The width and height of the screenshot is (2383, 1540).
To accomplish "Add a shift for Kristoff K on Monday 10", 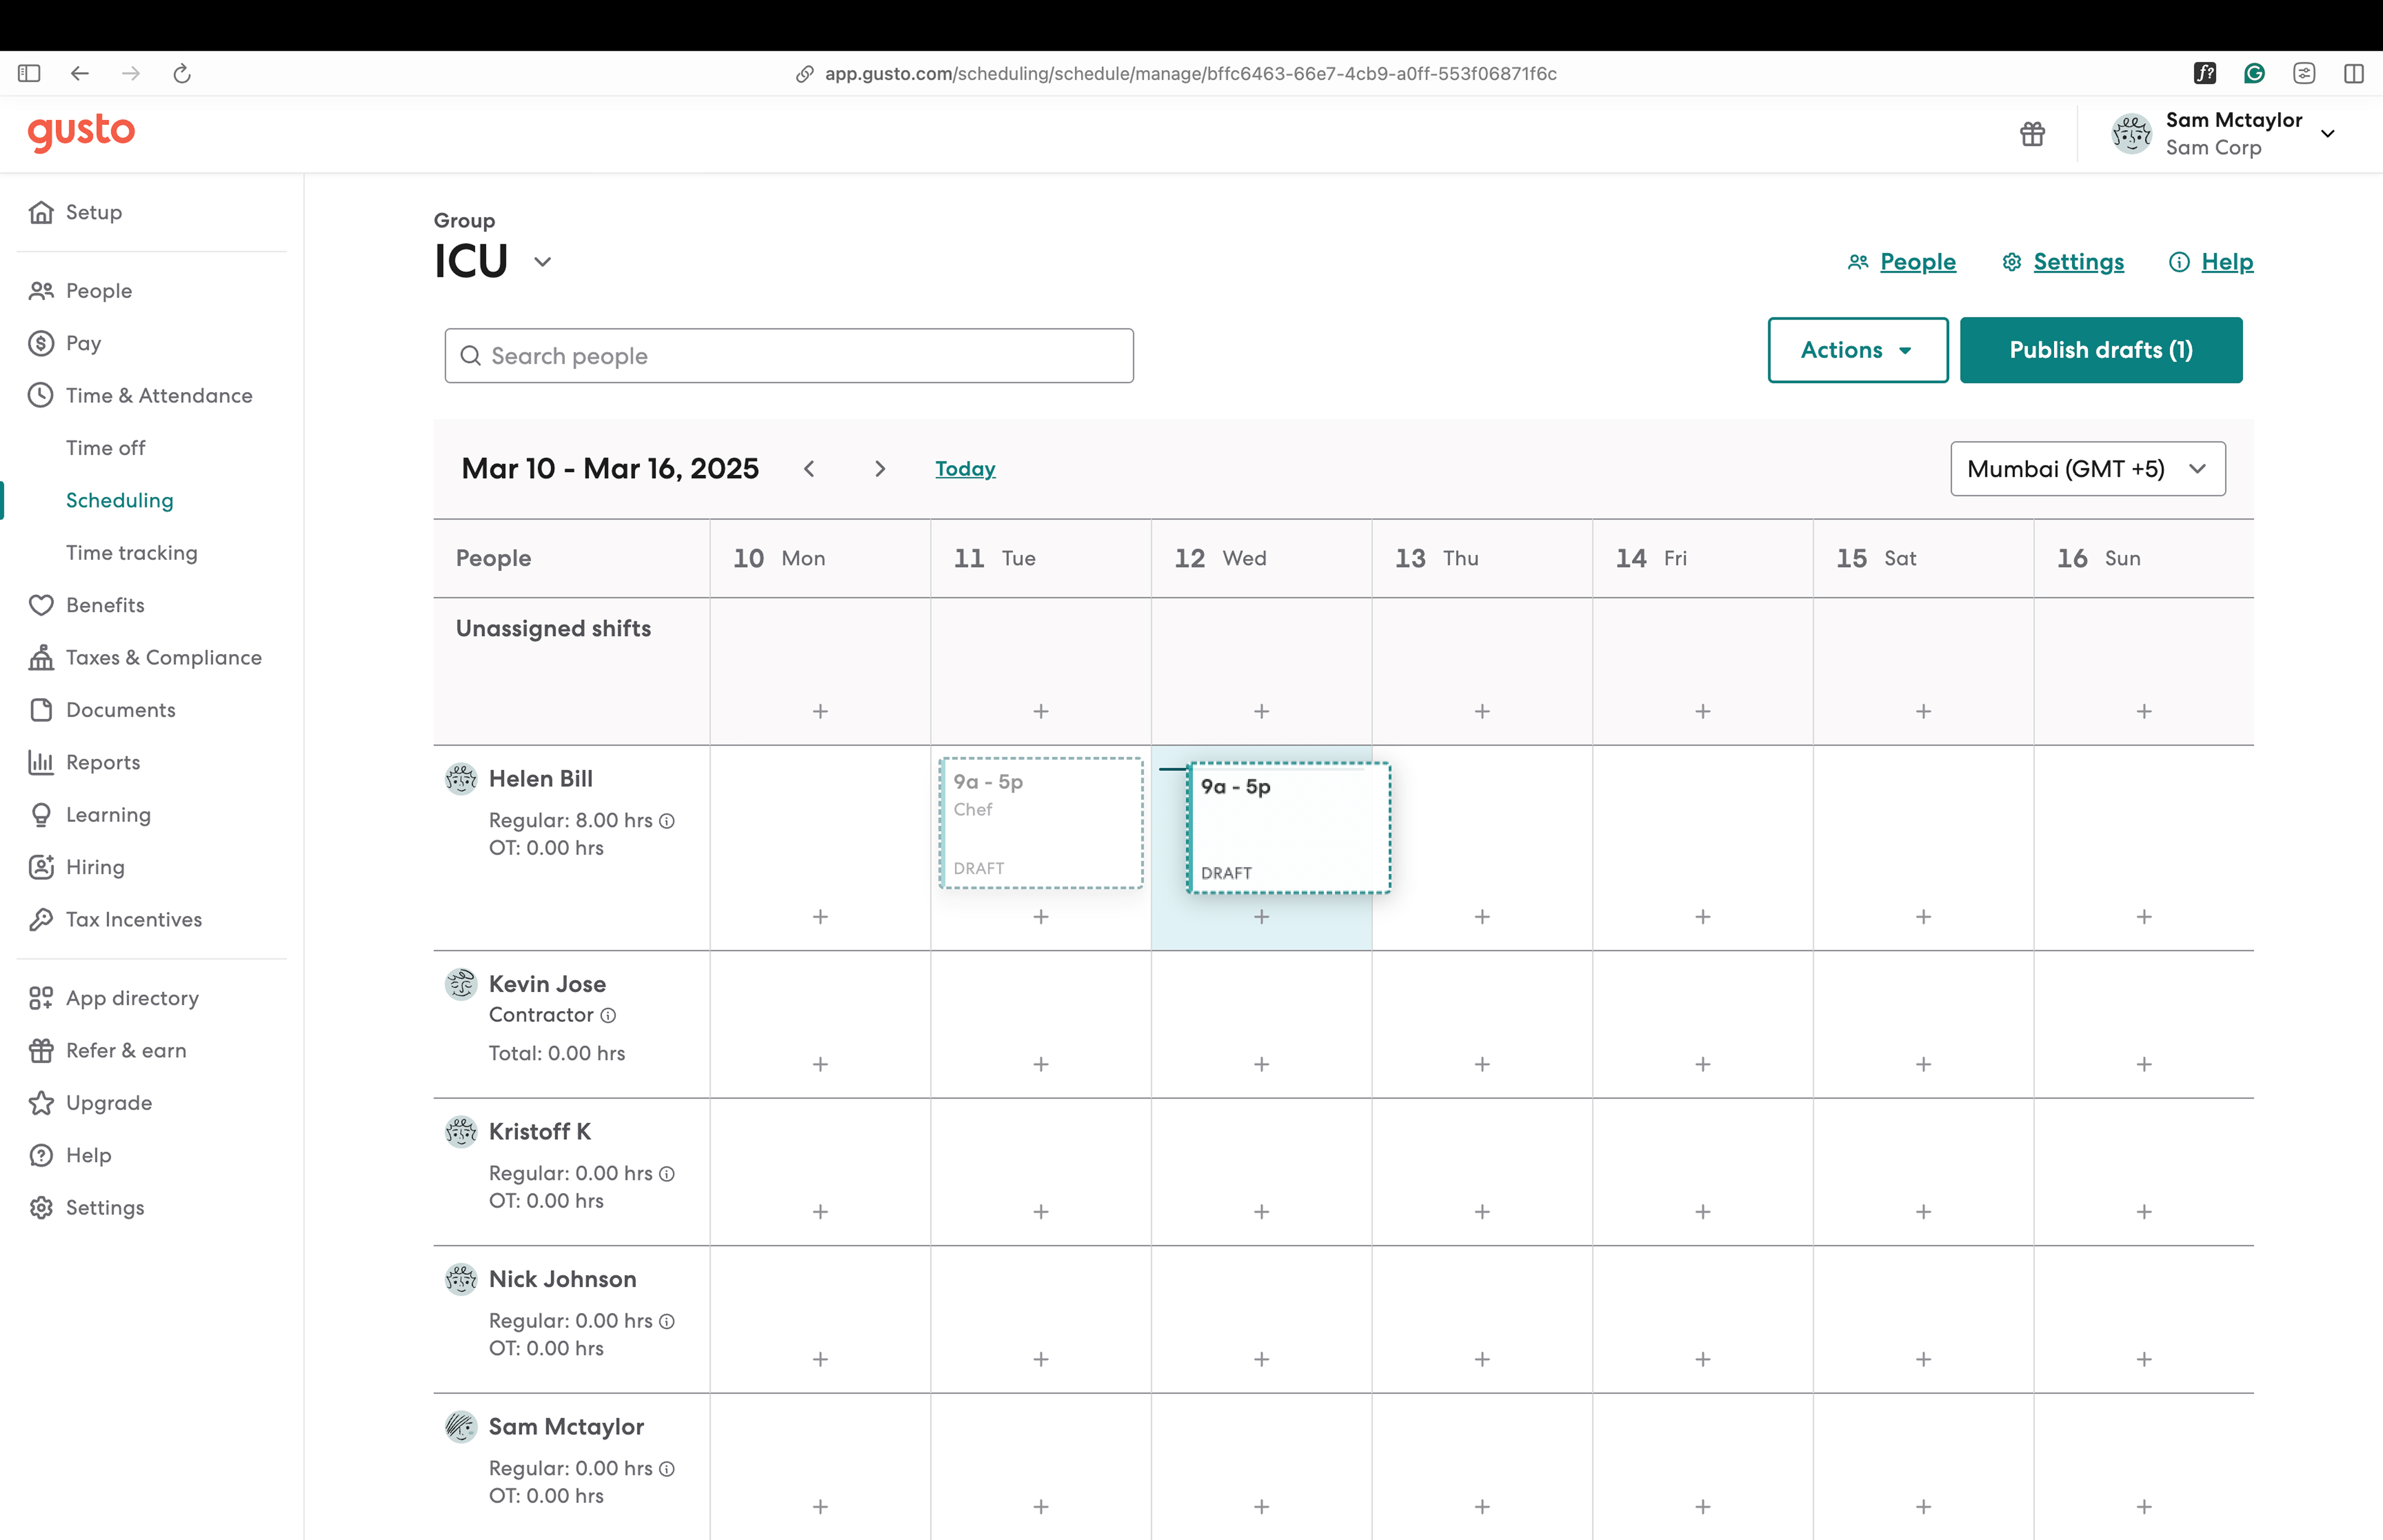I will pos(820,1212).
